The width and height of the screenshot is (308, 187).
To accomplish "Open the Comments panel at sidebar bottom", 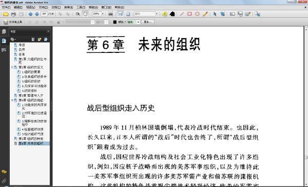I will (4, 172).
